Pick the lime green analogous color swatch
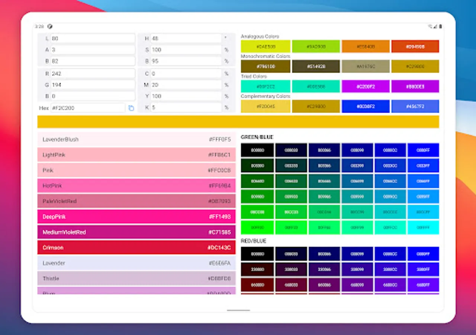The width and height of the screenshot is (476, 335). (x=316, y=47)
